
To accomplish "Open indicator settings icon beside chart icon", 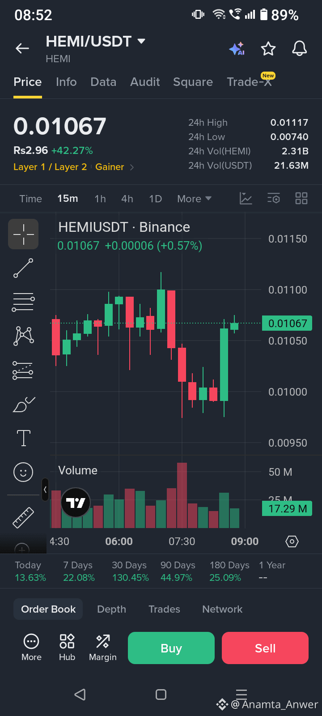I will pos(274,199).
